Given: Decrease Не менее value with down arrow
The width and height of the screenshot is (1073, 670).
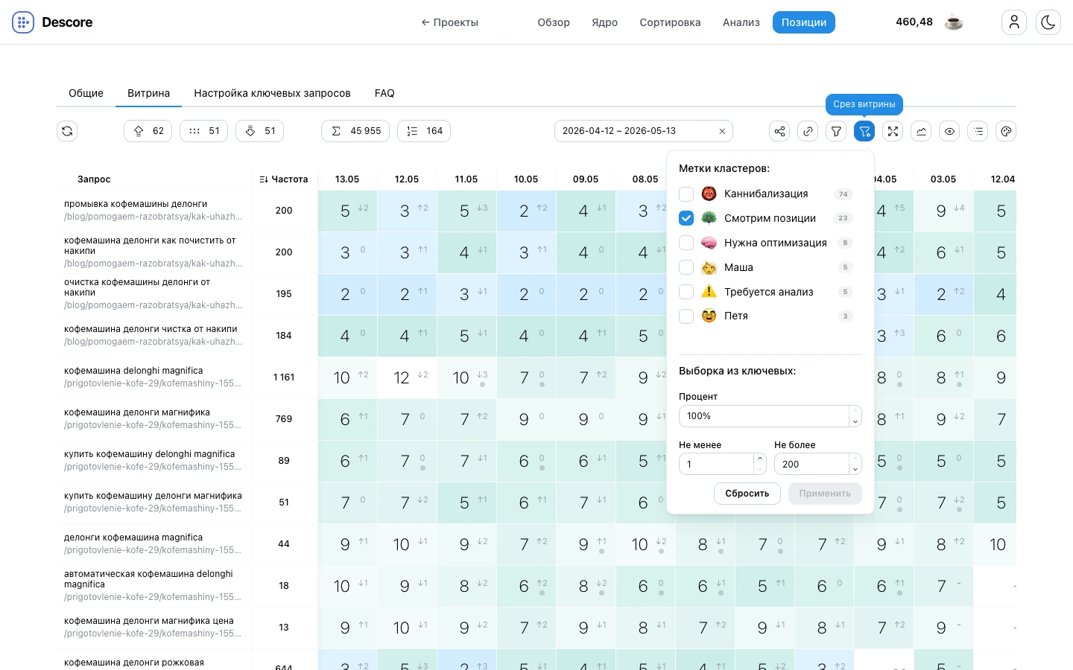Looking at the screenshot, I should pyautogui.click(x=760, y=469).
